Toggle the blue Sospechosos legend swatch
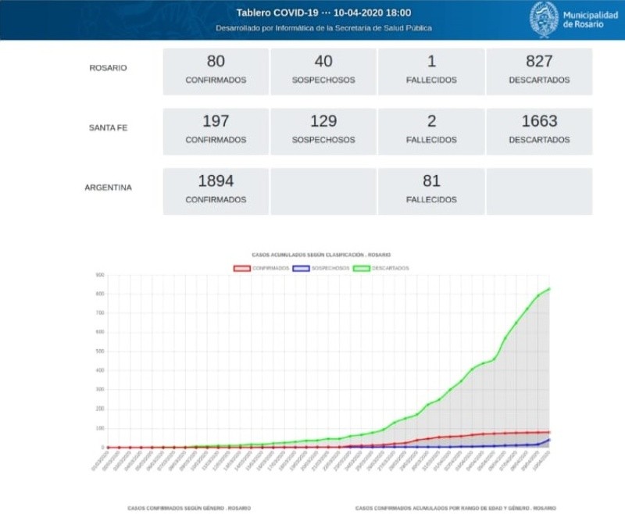Viewport: 625px width, 514px height. [x=301, y=268]
